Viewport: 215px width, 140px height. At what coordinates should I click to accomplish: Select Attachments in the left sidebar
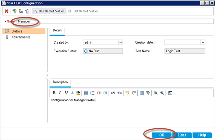21,37
